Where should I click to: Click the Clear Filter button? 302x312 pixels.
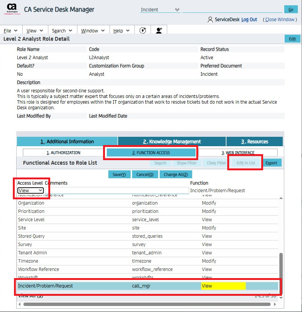click(216, 163)
